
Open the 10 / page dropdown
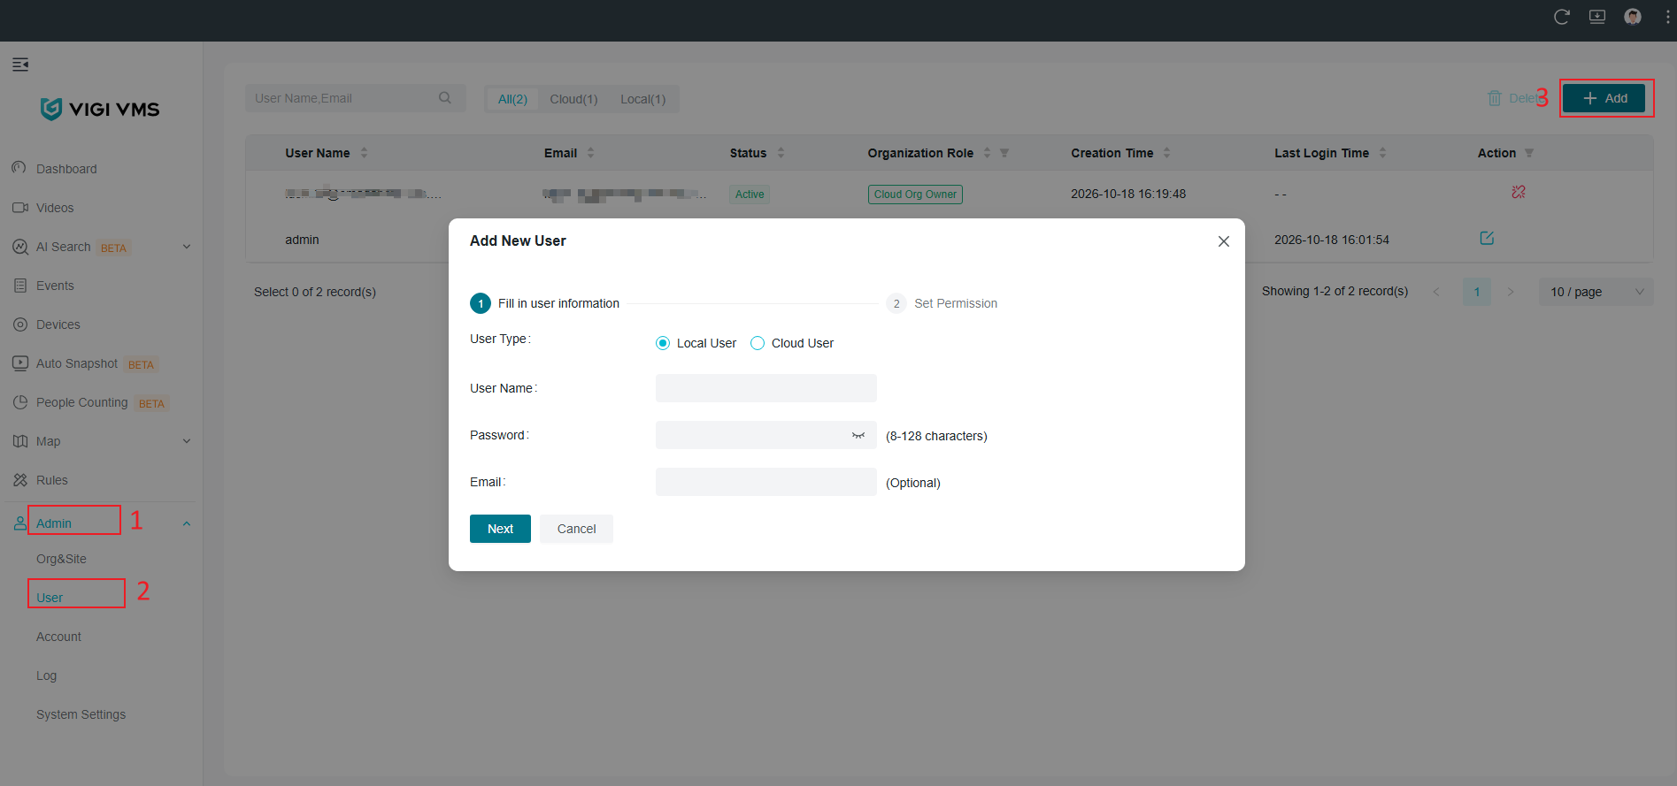[x=1596, y=292]
